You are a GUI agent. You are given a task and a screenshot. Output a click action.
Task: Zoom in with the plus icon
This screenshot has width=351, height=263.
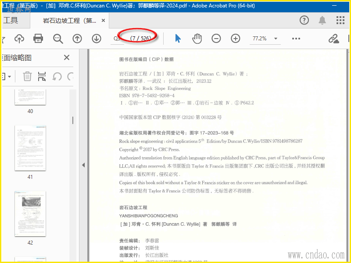(x=235, y=39)
